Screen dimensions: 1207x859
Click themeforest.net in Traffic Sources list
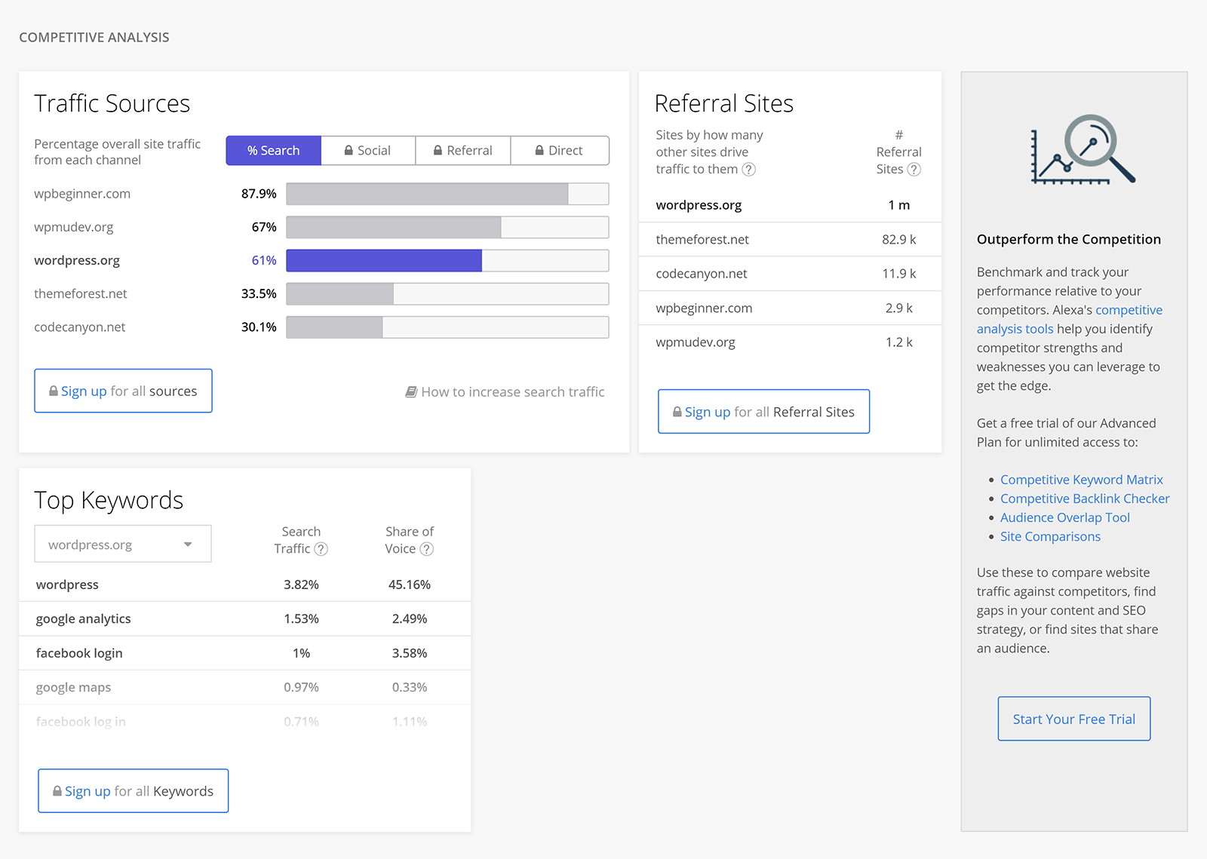81,293
